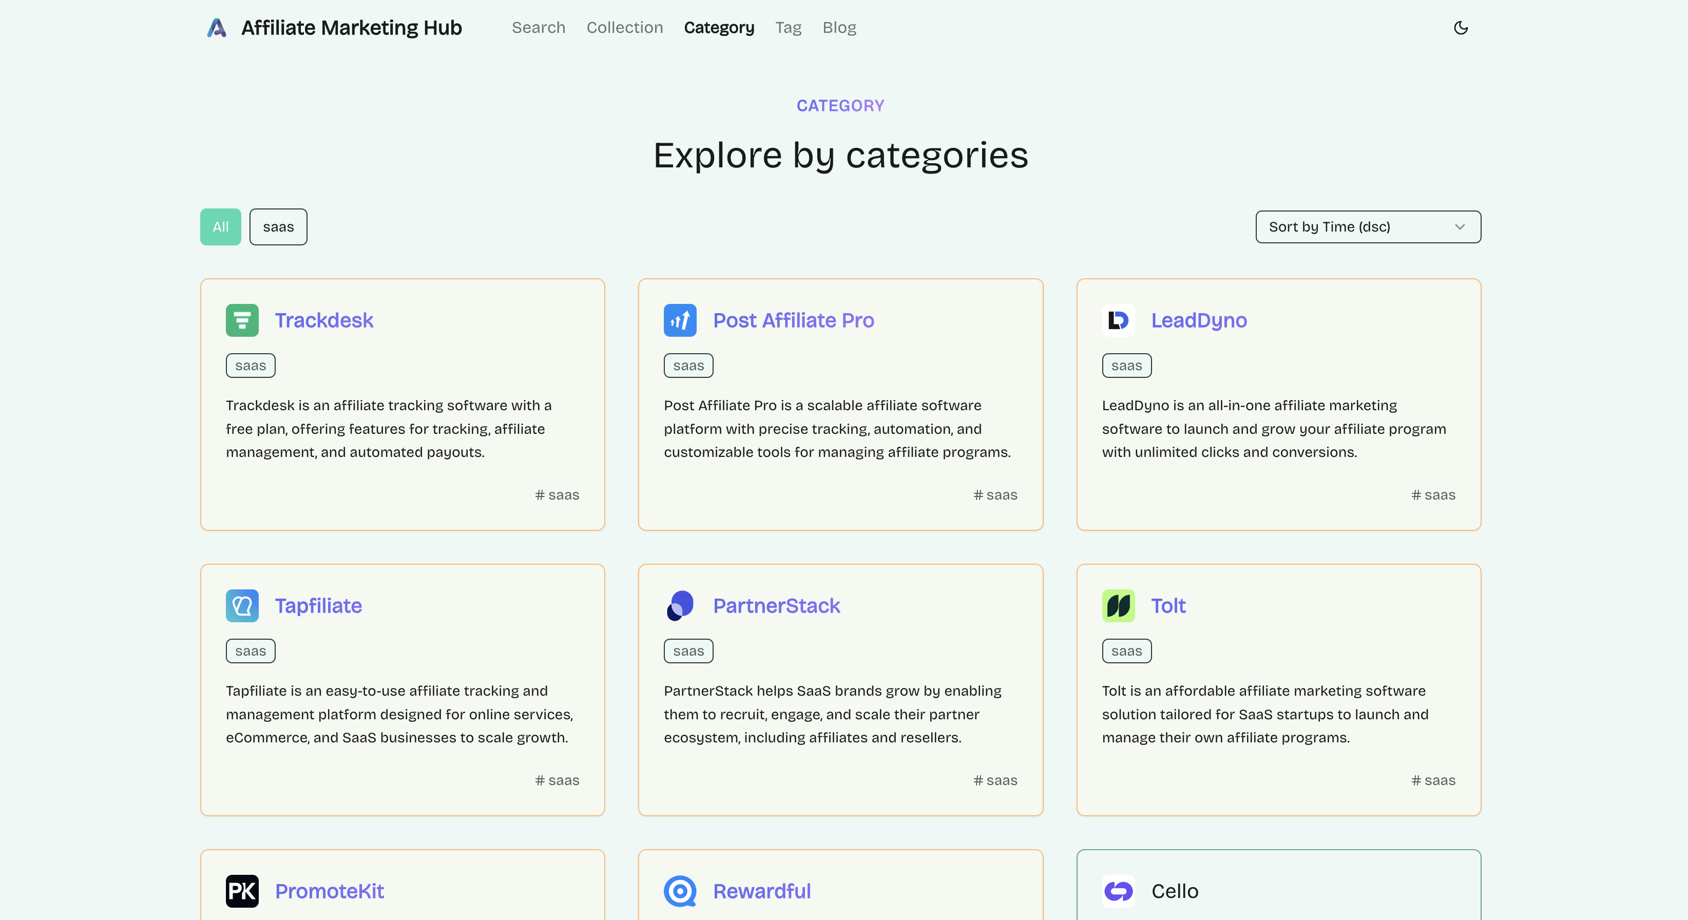Screen dimensions: 1688x920
Task: Open the Collection nav item
Action: pos(624,28)
